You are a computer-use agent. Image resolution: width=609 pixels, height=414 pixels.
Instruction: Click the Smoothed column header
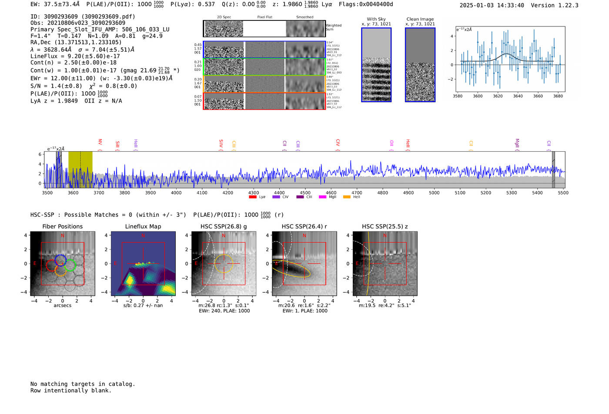coord(305,17)
